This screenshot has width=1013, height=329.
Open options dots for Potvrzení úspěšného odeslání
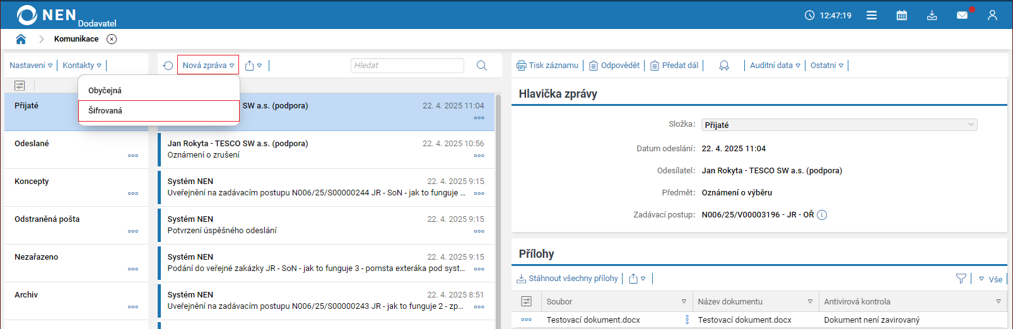tap(479, 231)
